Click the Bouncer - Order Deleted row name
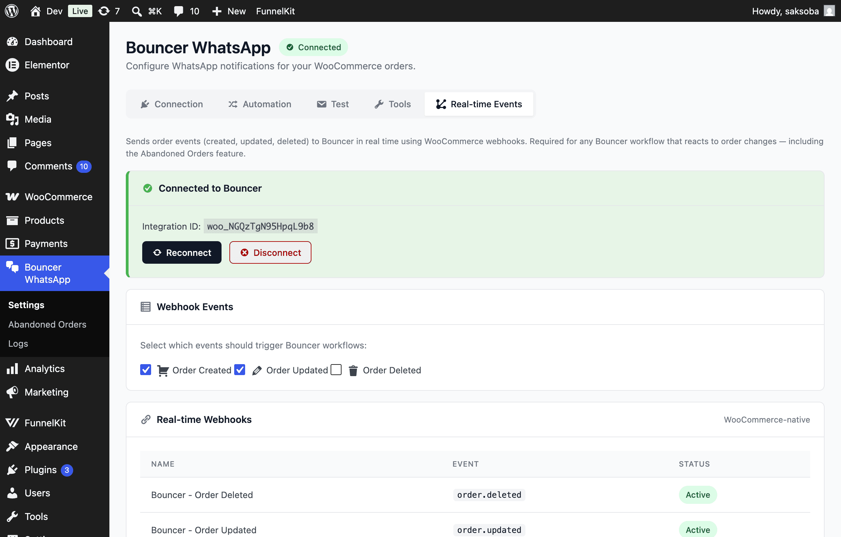The image size is (841, 537). (202, 495)
